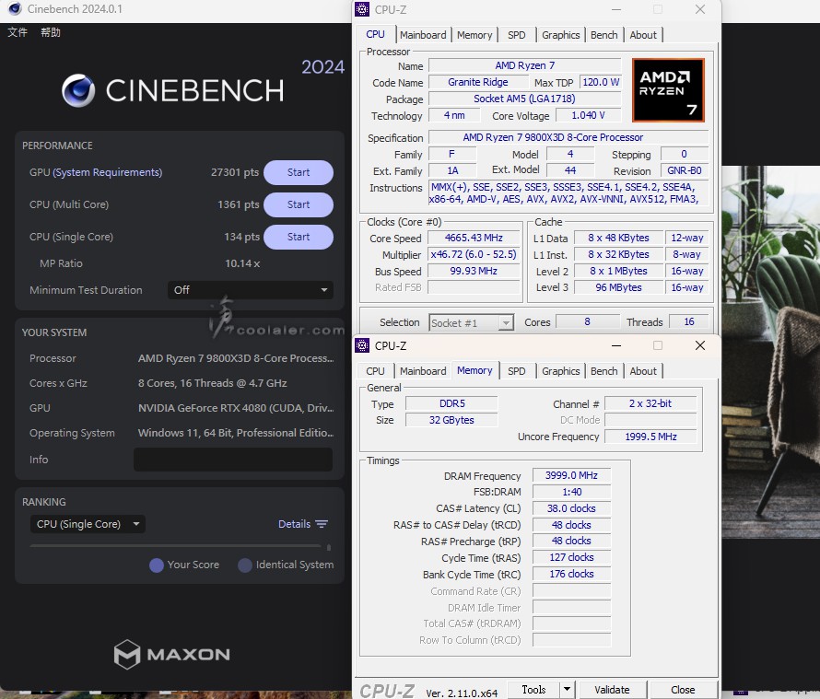
Task: Click the Close button in CPU-Z footer
Action: (x=683, y=690)
